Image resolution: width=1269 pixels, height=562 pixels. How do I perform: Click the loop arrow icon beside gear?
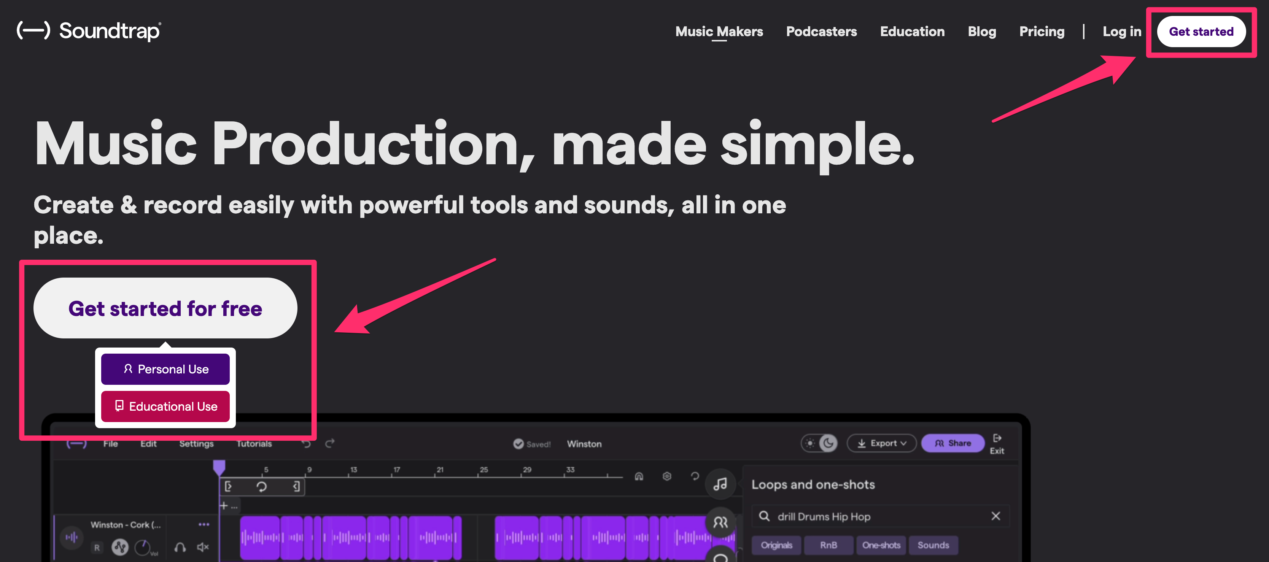coord(695,476)
